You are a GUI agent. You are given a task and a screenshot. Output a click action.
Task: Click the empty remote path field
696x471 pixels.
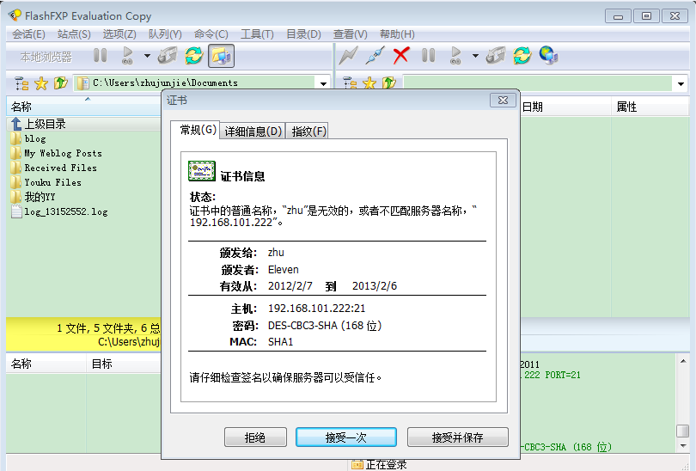[538, 83]
